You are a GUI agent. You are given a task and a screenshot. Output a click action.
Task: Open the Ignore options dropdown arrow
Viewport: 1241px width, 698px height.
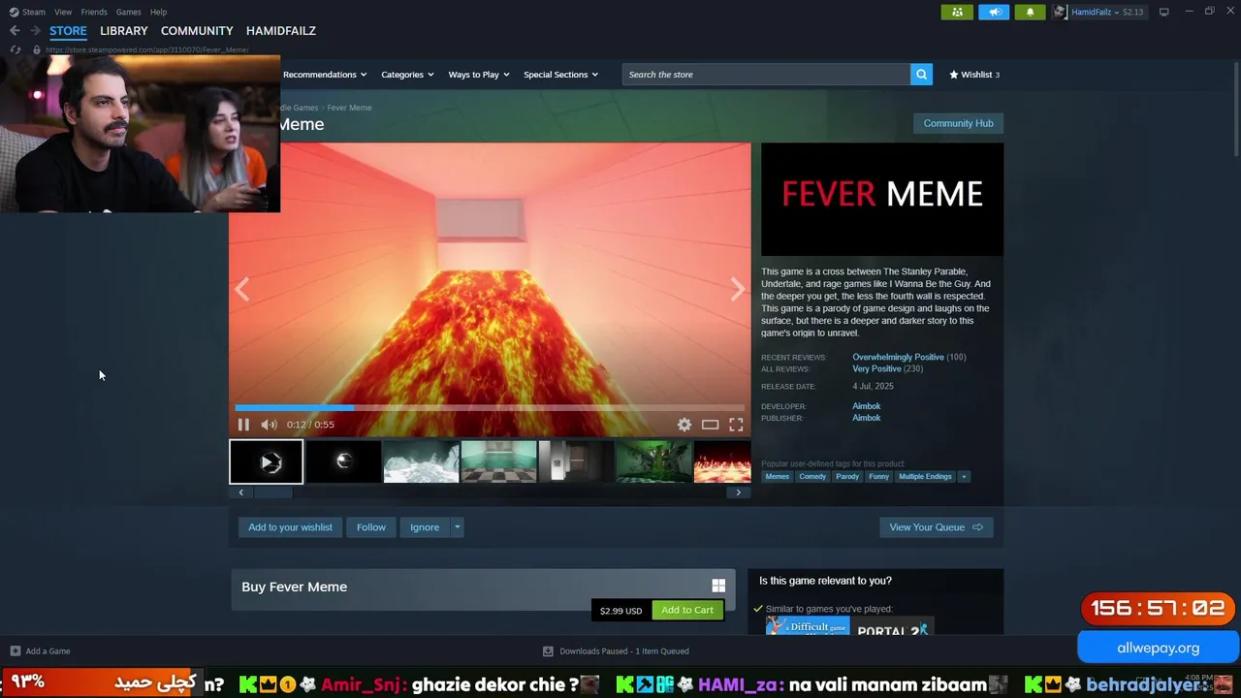457,527
